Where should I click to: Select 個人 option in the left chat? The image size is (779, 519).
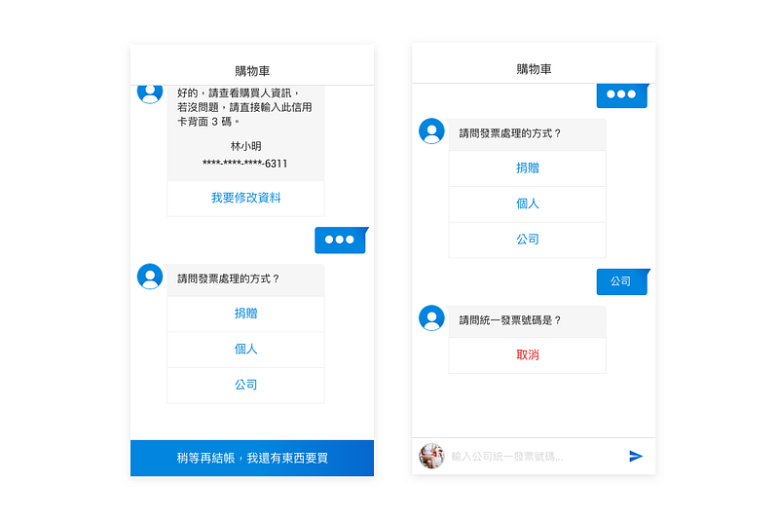coord(245,350)
